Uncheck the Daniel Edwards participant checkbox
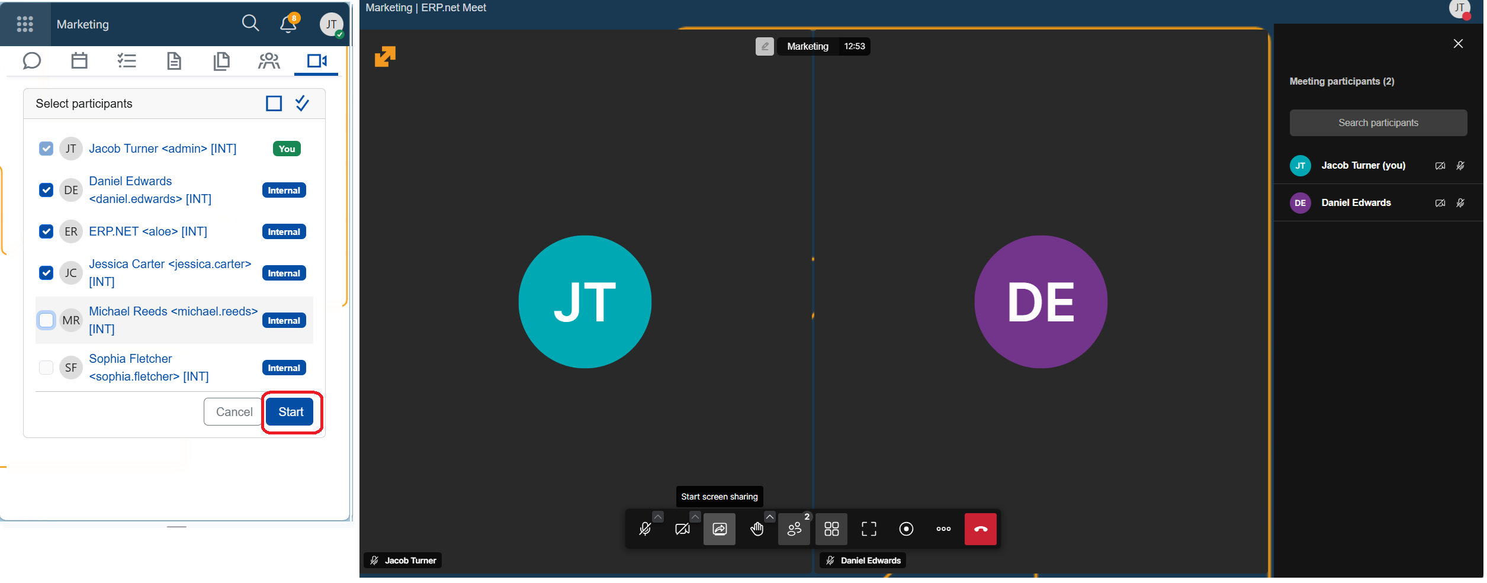The image size is (1487, 583). click(46, 190)
